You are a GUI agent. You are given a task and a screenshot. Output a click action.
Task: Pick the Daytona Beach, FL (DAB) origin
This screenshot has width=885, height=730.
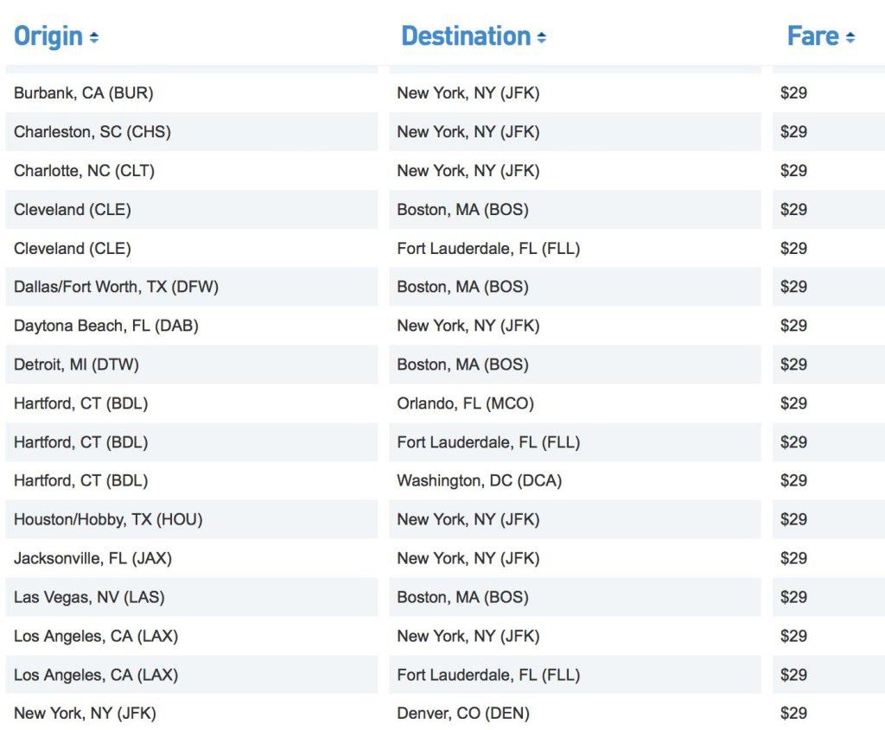(x=106, y=326)
